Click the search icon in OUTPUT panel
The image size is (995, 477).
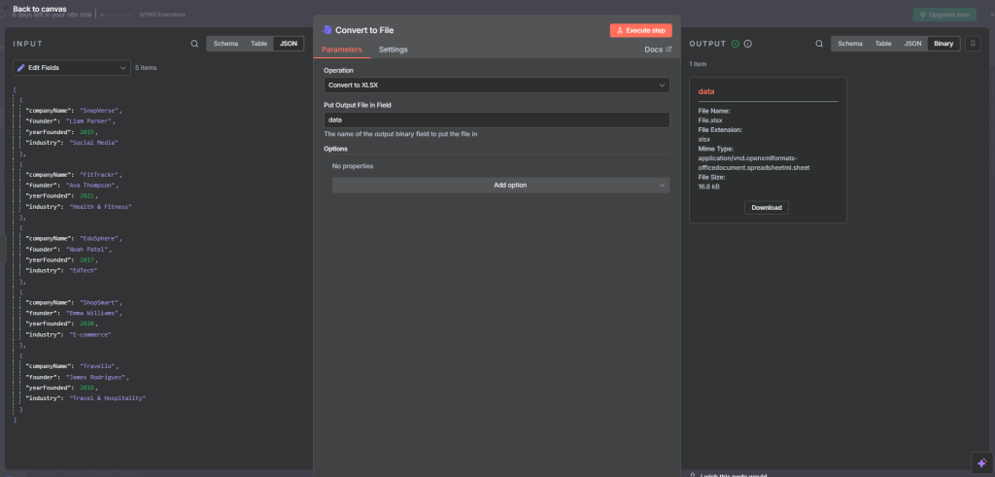coord(819,44)
